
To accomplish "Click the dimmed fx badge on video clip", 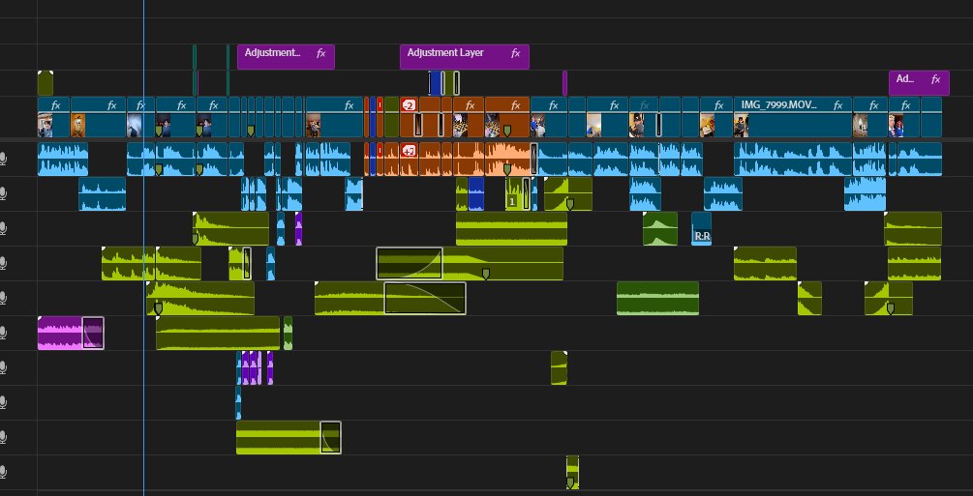I will click(644, 105).
